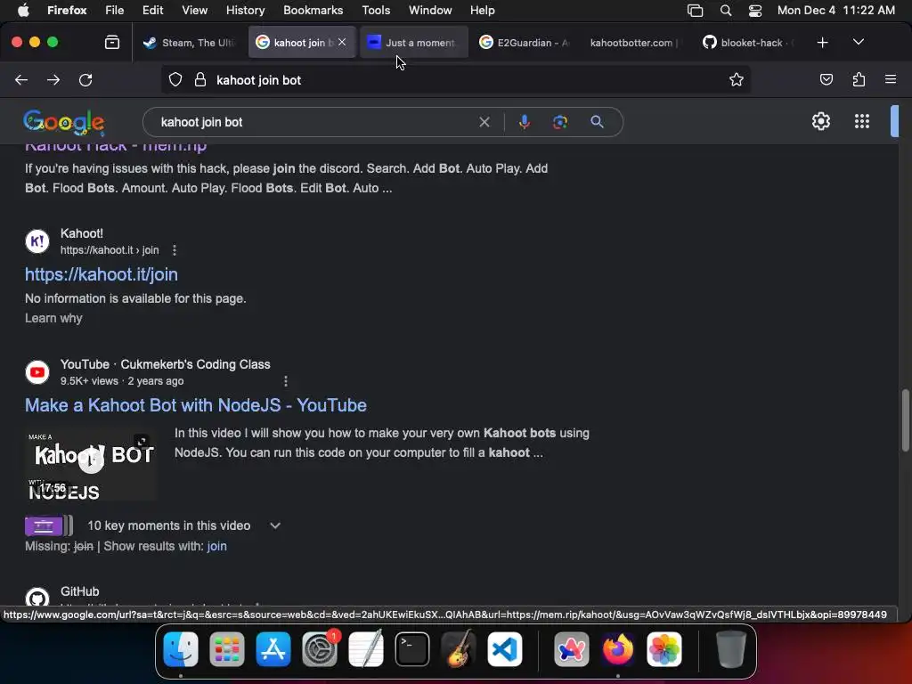Show results with 'join' link
912x684 pixels.
(x=217, y=546)
